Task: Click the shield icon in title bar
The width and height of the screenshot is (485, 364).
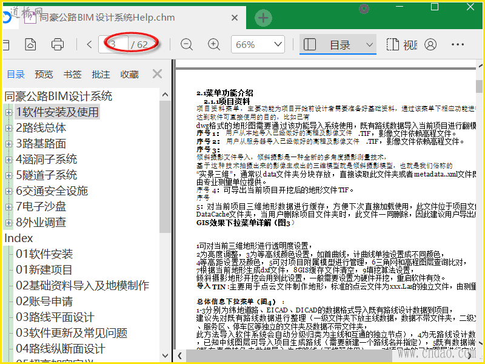Action: (364, 8)
